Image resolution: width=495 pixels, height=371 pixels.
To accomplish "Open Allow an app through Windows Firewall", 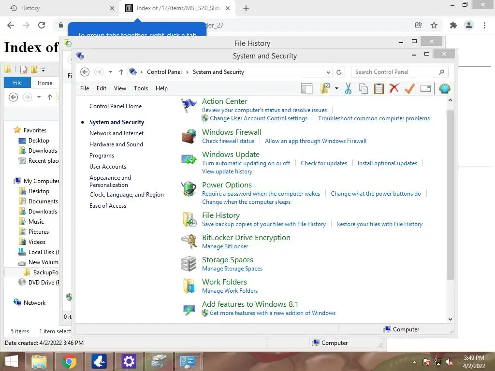I will tap(315, 141).
